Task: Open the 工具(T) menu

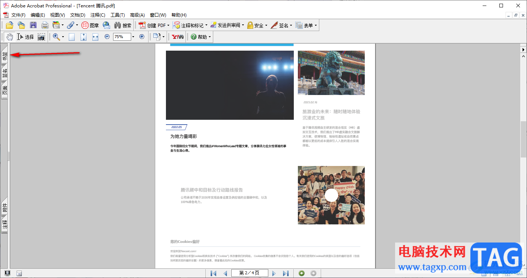Action: pyautogui.click(x=118, y=15)
